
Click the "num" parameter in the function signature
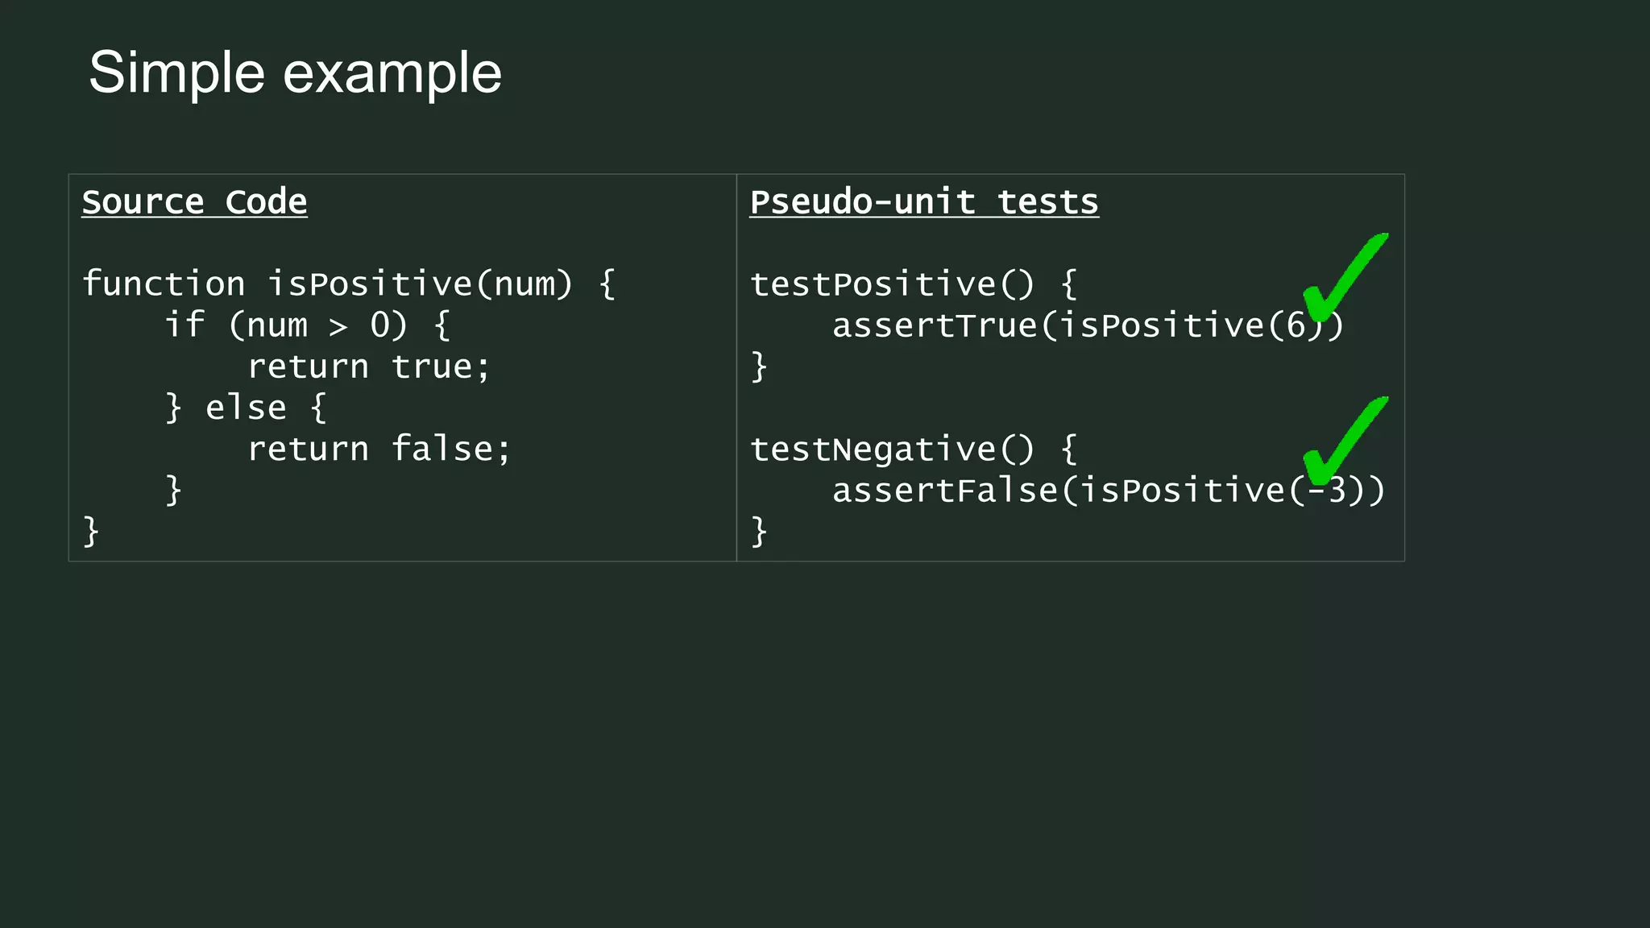[x=524, y=284]
